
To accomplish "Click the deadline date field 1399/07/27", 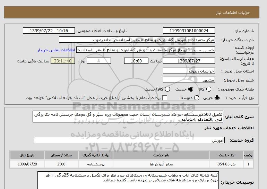I will pos(189,61).
